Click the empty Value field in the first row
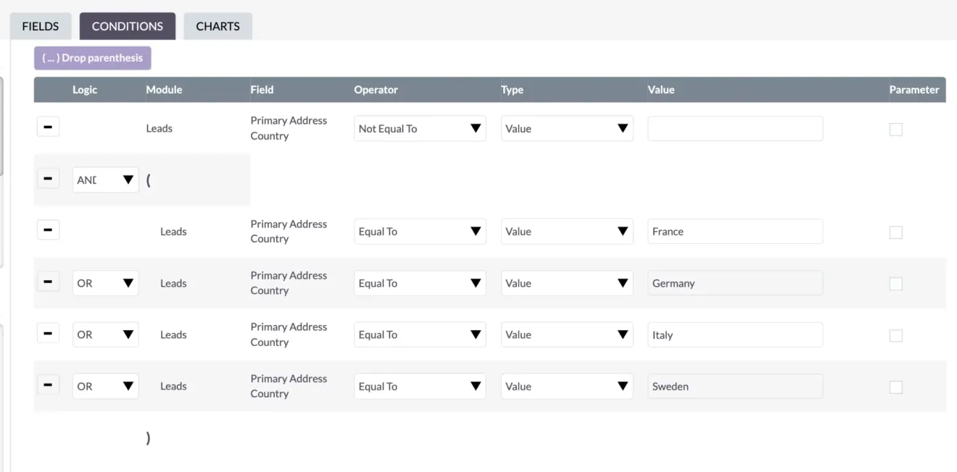 tap(734, 128)
